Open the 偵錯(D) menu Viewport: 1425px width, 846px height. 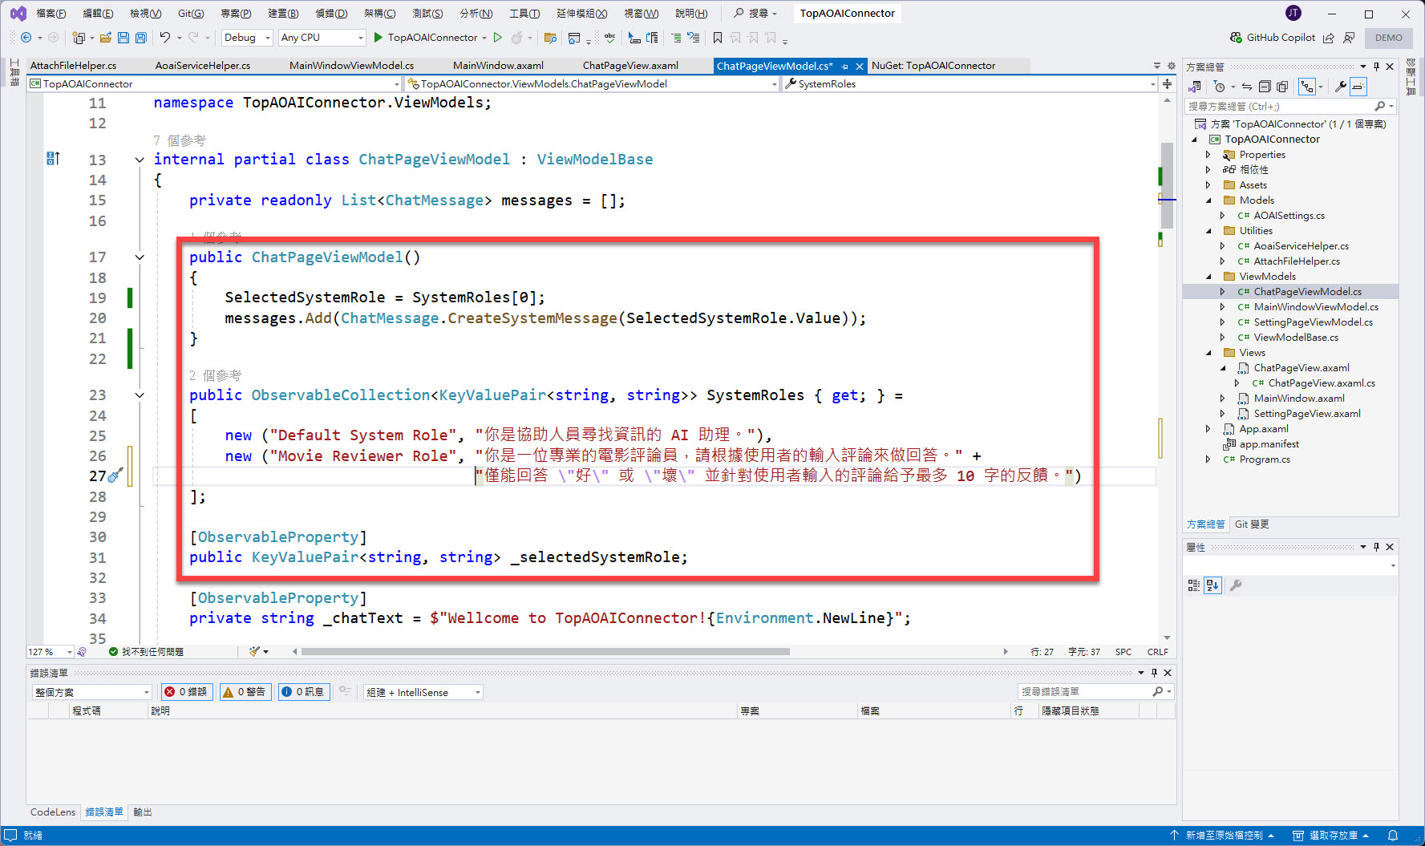click(x=331, y=14)
